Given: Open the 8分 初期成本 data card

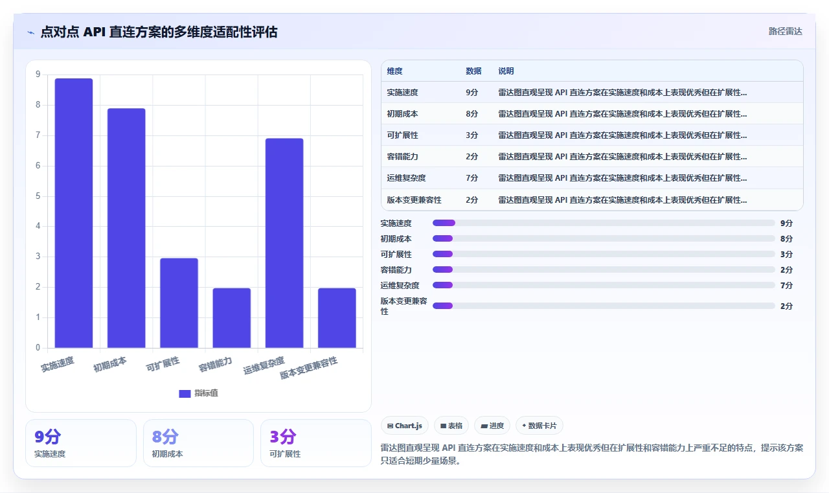Looking at the screenshot, I should [198, 443].
